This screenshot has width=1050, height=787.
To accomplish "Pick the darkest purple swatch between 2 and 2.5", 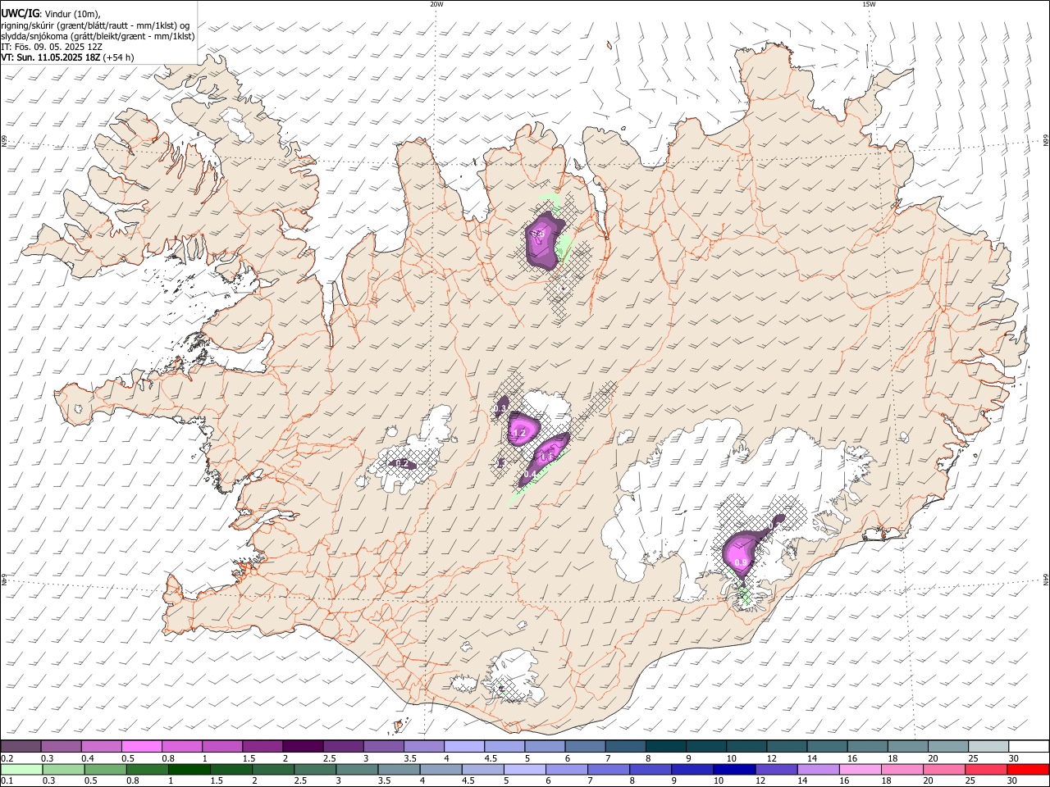I will (302, 746).
